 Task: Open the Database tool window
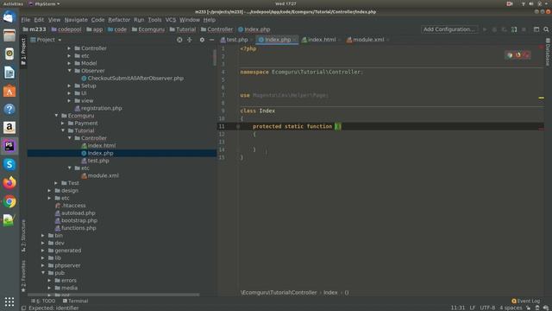pos(549,52)
